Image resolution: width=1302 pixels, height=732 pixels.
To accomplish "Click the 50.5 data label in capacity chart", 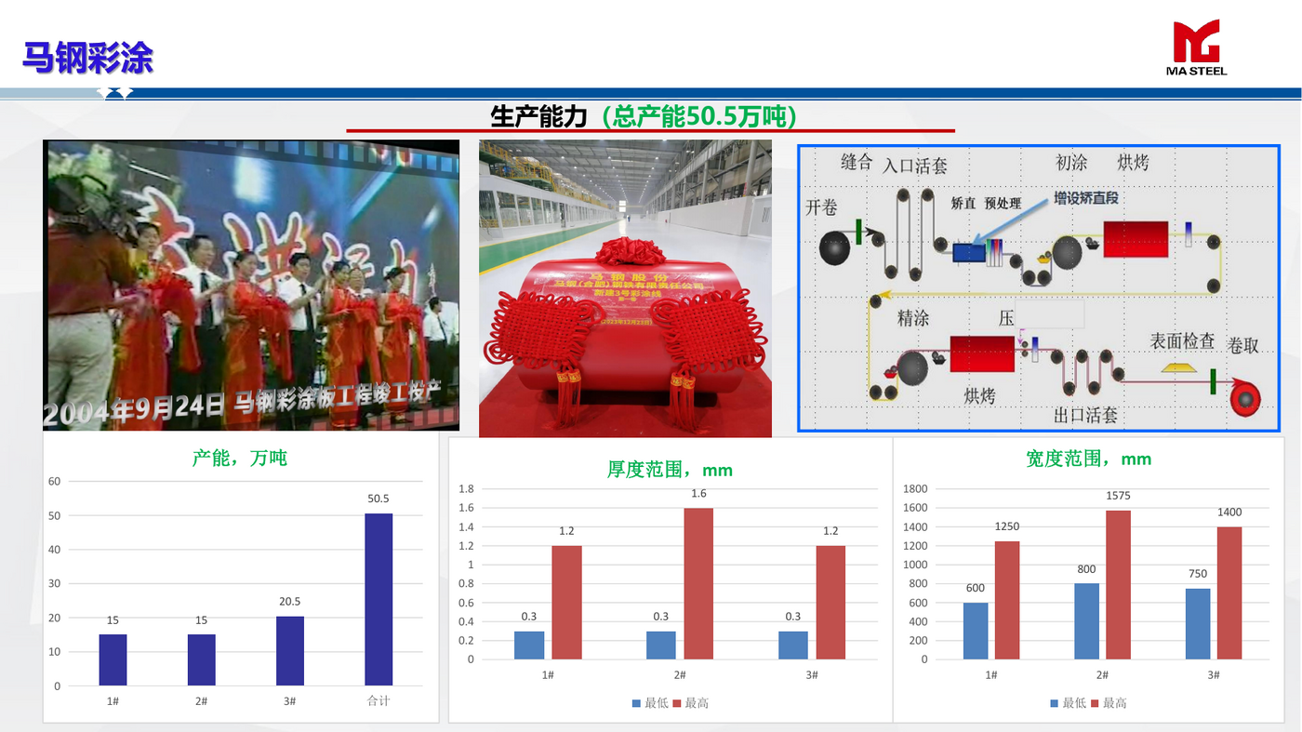I will [379, 499].
